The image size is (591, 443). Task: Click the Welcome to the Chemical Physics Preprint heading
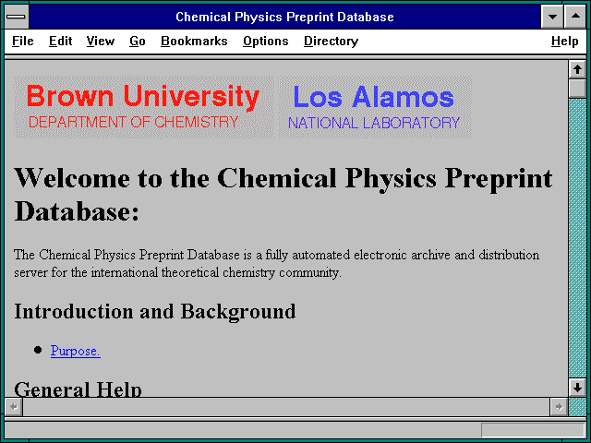click(283, 195)
